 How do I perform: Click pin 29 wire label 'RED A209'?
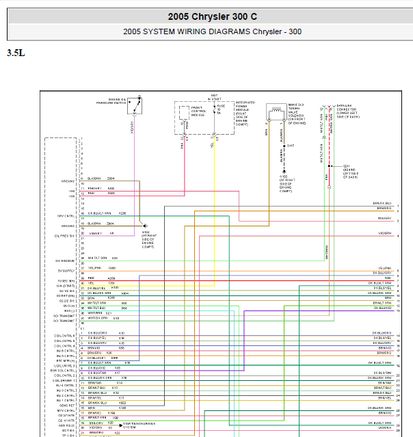click(101, 278)
